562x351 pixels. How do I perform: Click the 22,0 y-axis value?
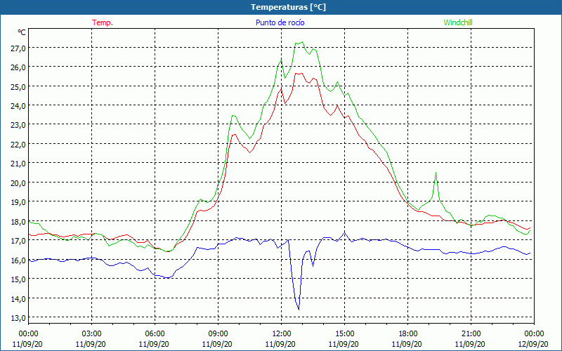pyautogui.click(x=18, y=145)
